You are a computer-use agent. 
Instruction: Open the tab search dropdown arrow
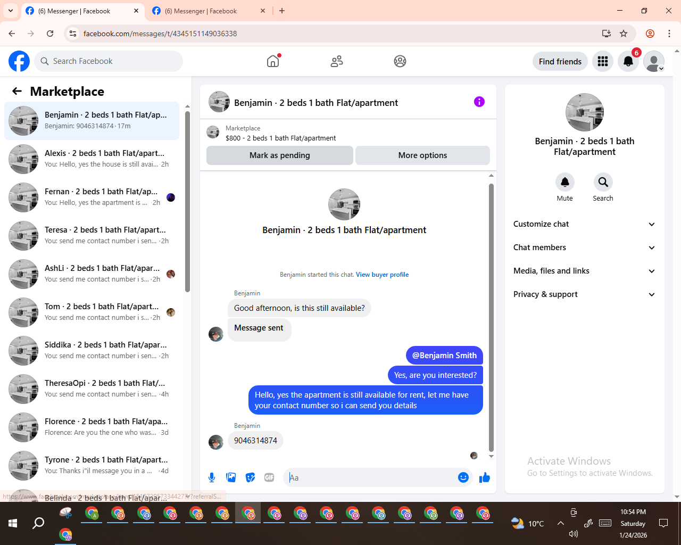[11, 11]
